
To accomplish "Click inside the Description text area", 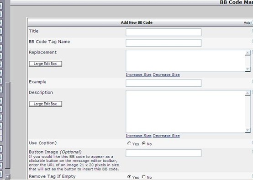I will point(185,111).
